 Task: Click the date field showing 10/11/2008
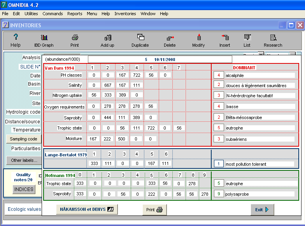click(160, 59)
